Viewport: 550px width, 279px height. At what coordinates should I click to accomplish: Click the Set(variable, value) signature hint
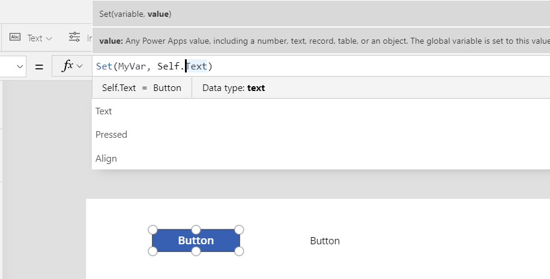pos(135,14)
